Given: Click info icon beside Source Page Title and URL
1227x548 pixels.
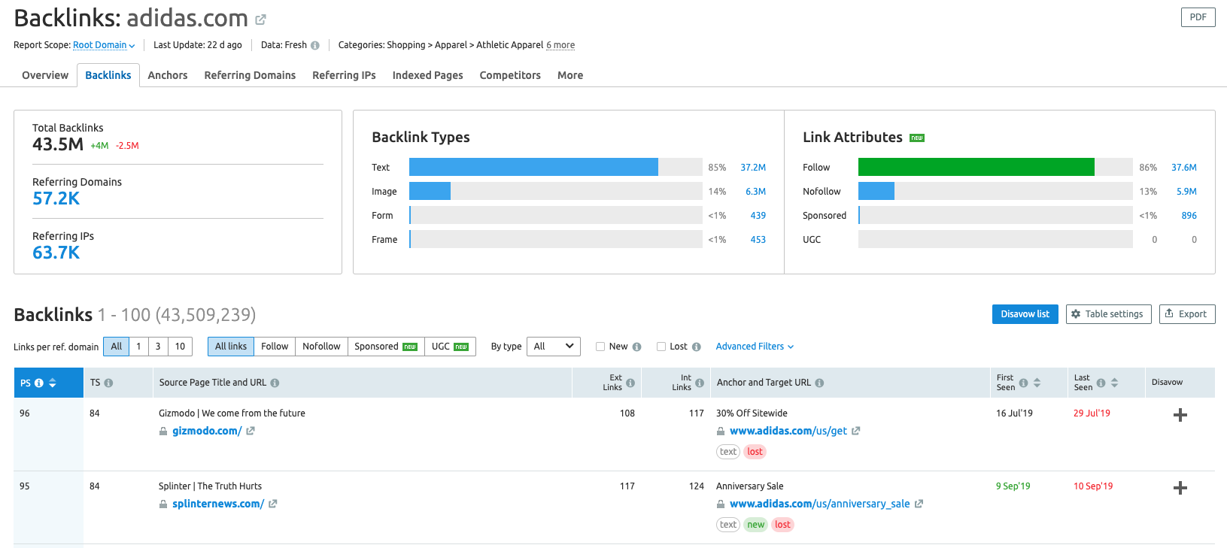Looking at the screenshot, I should pyautogui.click(x=275, y=383).
